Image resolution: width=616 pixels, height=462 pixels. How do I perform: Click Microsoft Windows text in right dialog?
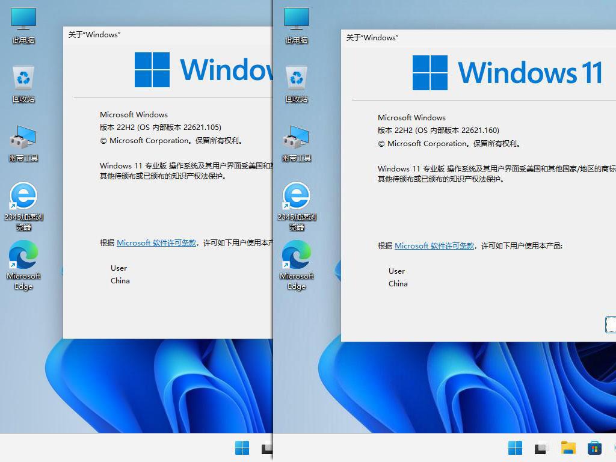point(411,118)
